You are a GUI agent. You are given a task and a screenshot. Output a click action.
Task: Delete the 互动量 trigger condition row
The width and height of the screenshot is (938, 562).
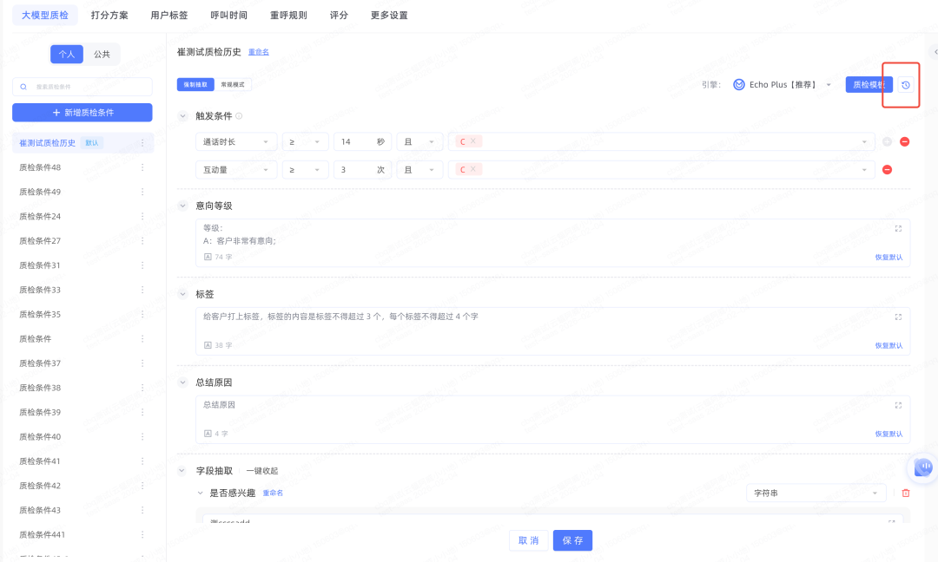coord(887,170)
